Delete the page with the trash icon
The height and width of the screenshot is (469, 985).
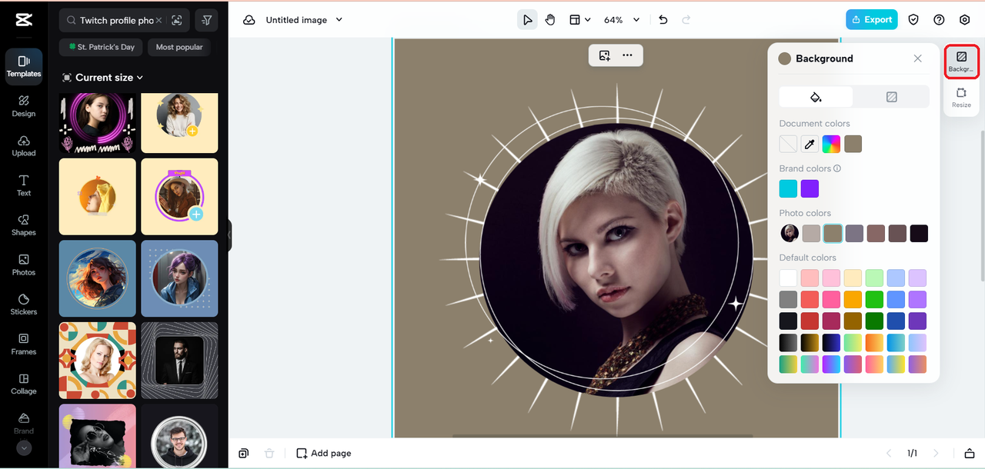tap(269, 454)
